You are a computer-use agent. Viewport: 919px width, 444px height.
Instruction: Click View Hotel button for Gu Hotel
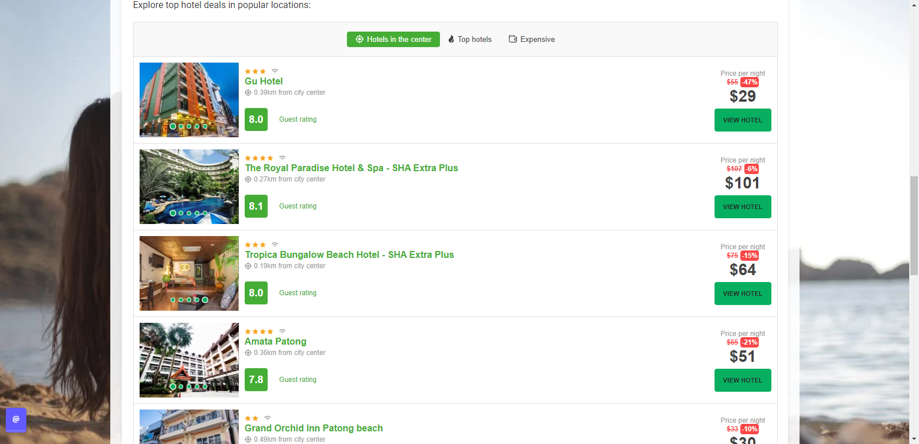pyautogui.click(x=743, y=120)
